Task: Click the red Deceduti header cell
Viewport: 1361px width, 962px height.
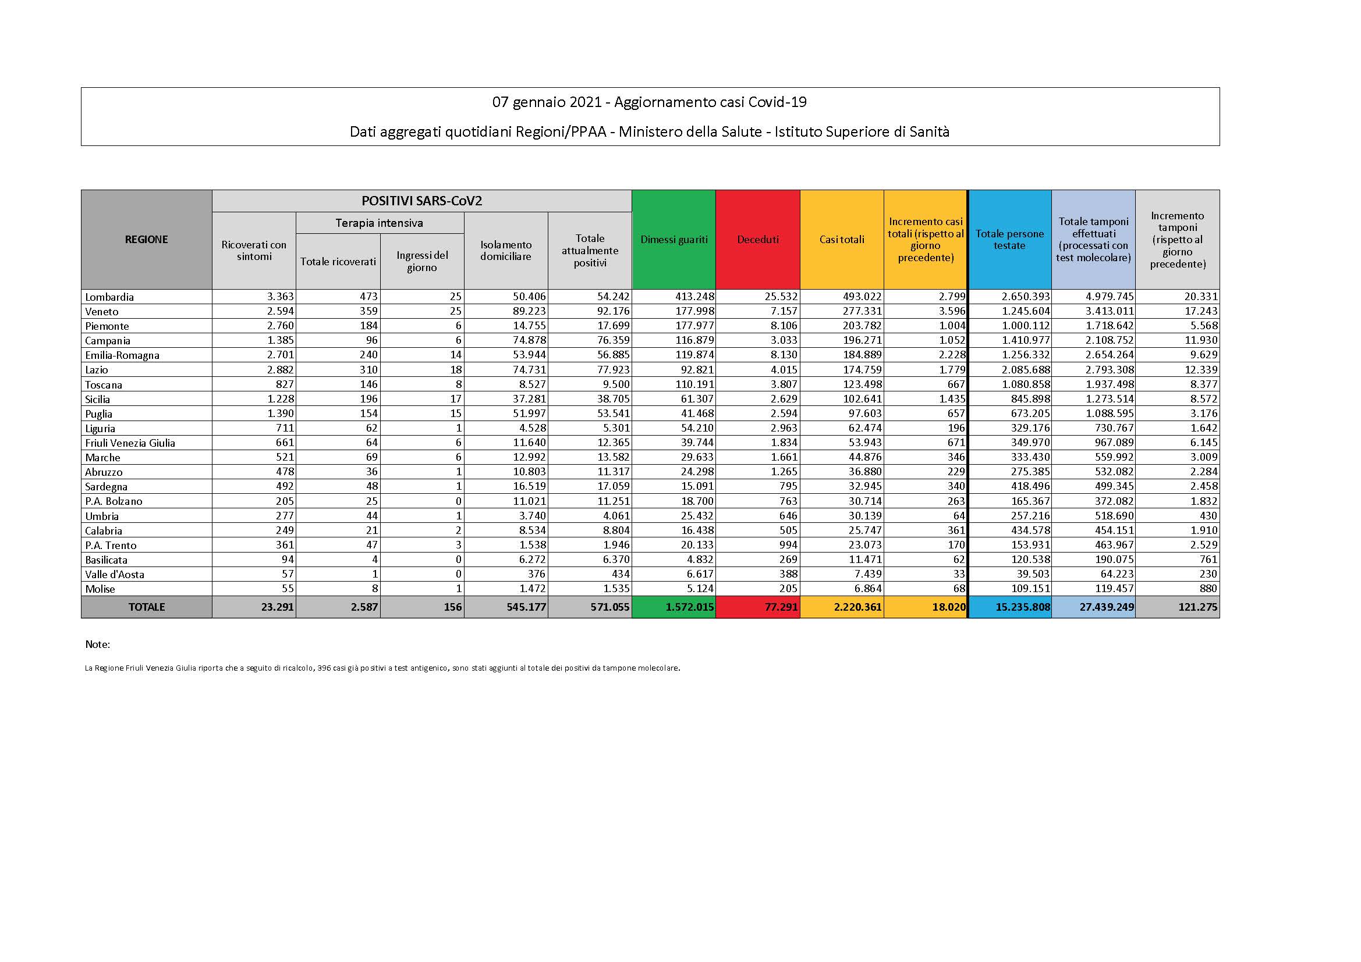Action: pyautogui.click(x=757, y=240)
